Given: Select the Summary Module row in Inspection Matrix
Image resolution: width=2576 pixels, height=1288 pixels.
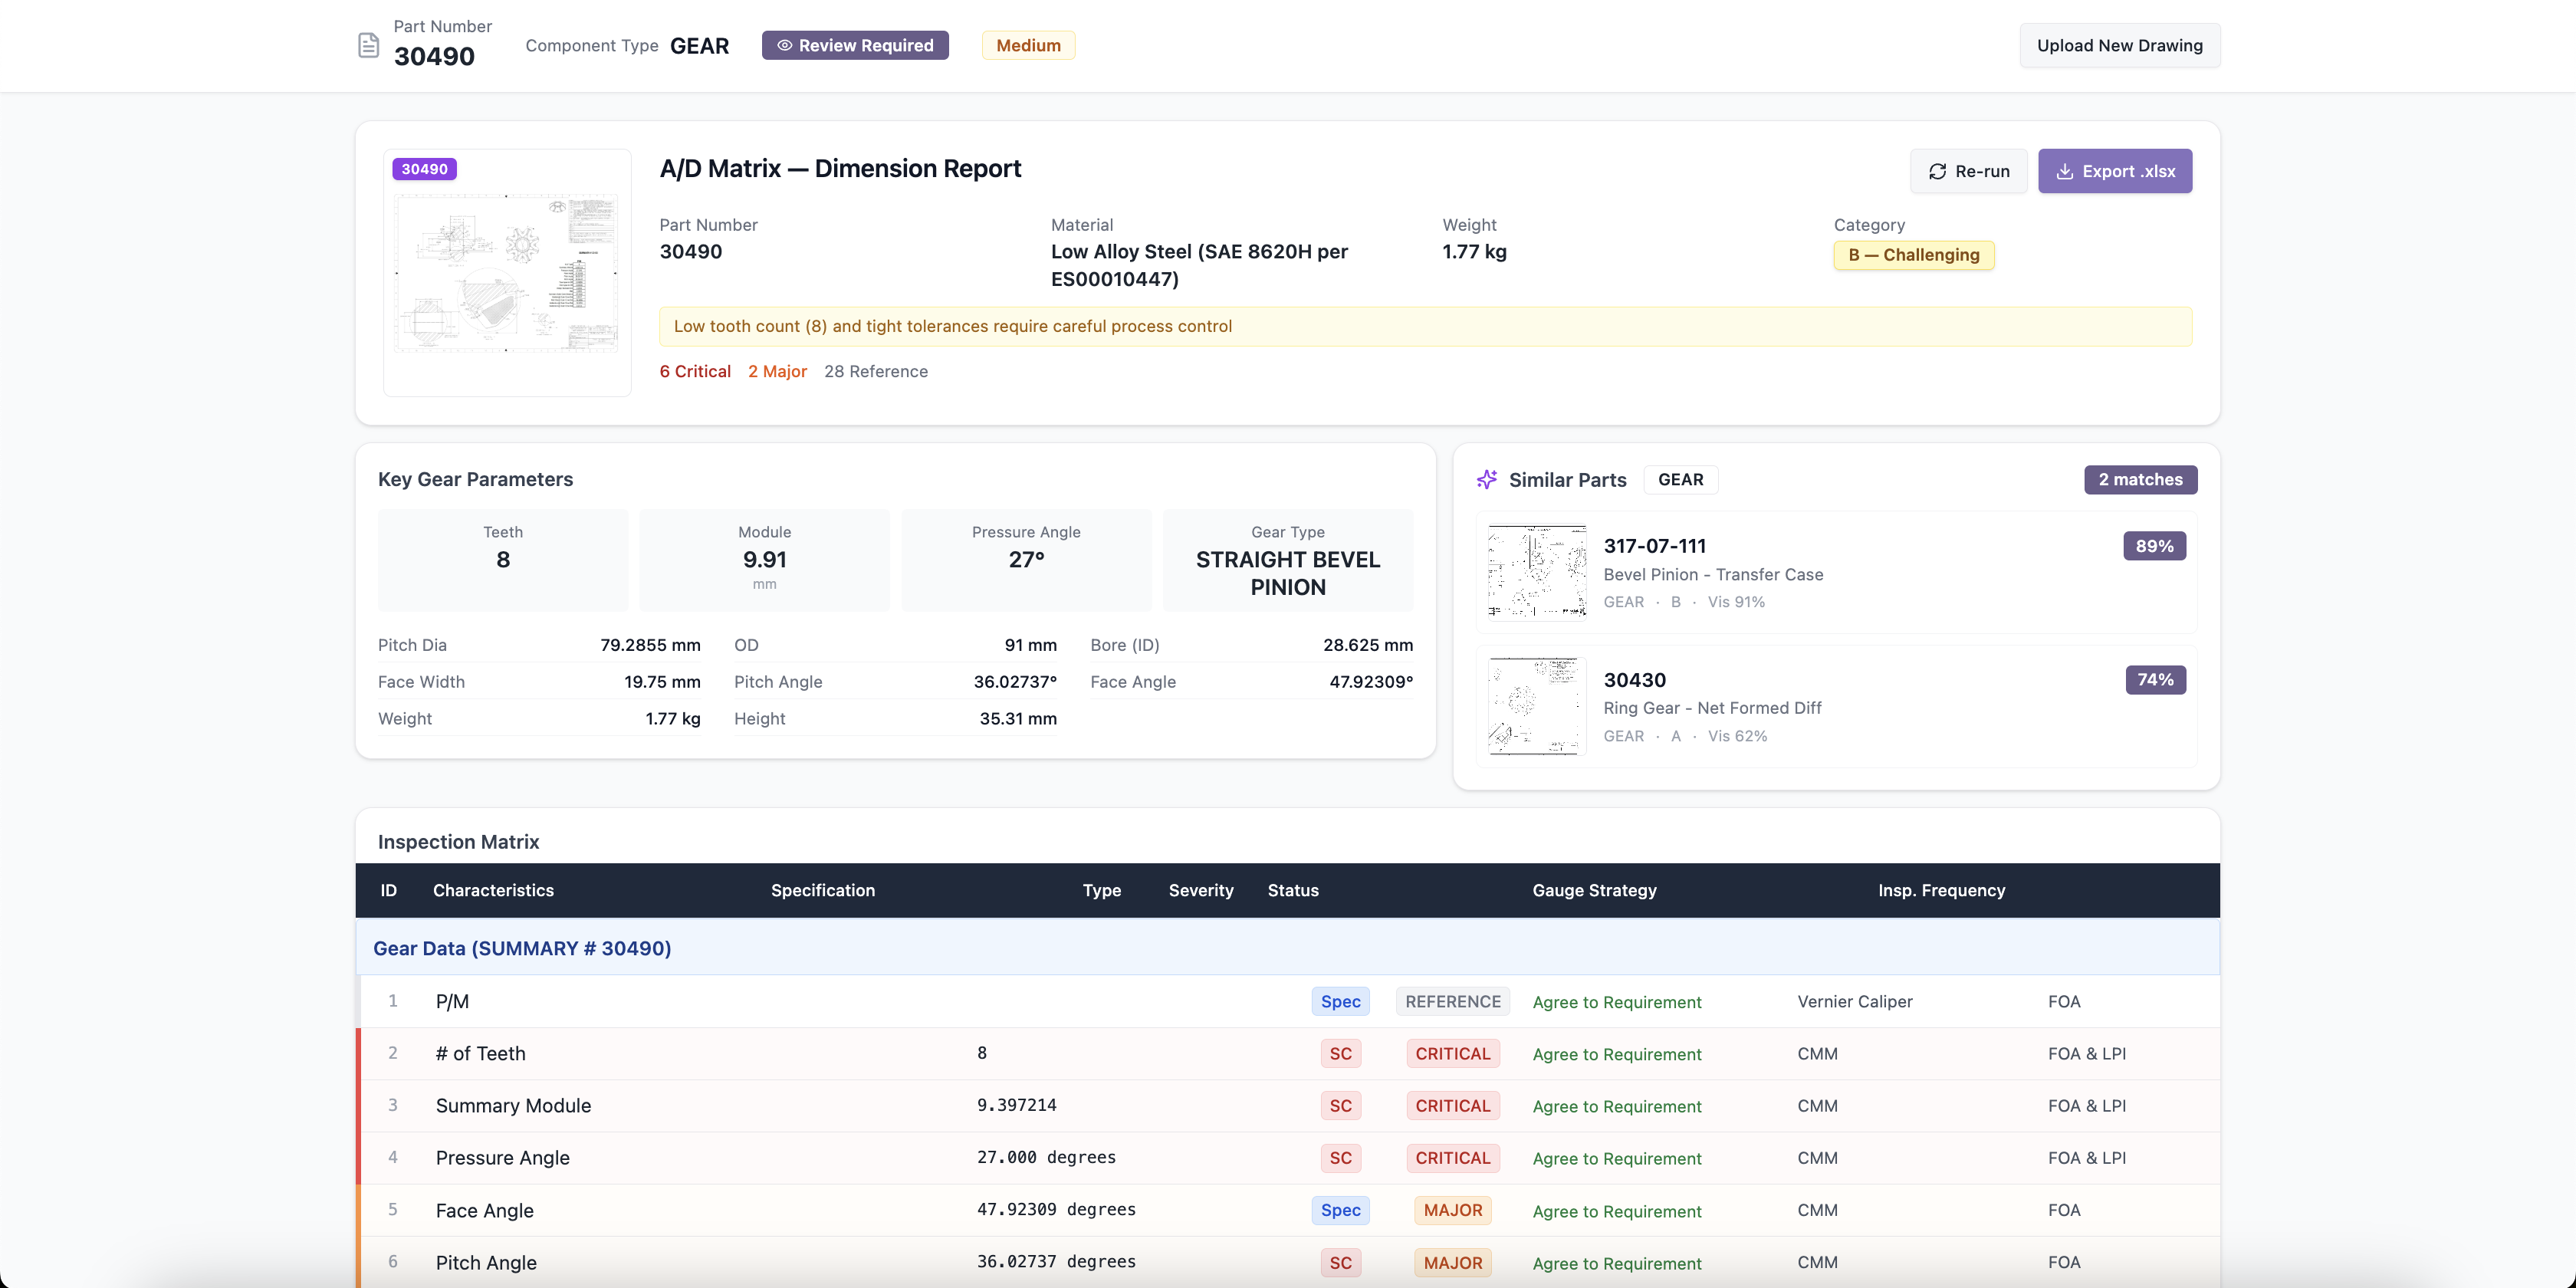Looking at the screenshot, I should click(x=513, y=1106).
